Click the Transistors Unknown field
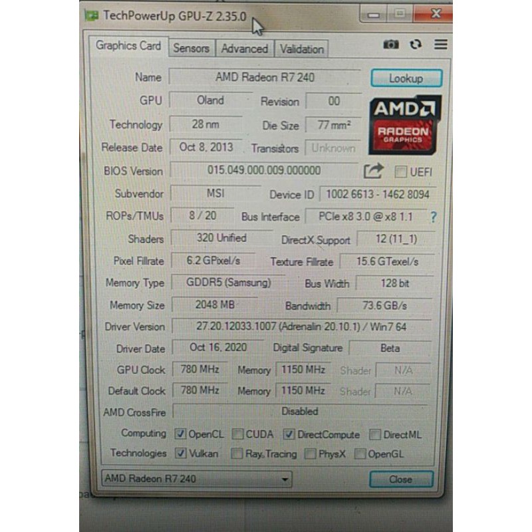 (x=333, y=148)
